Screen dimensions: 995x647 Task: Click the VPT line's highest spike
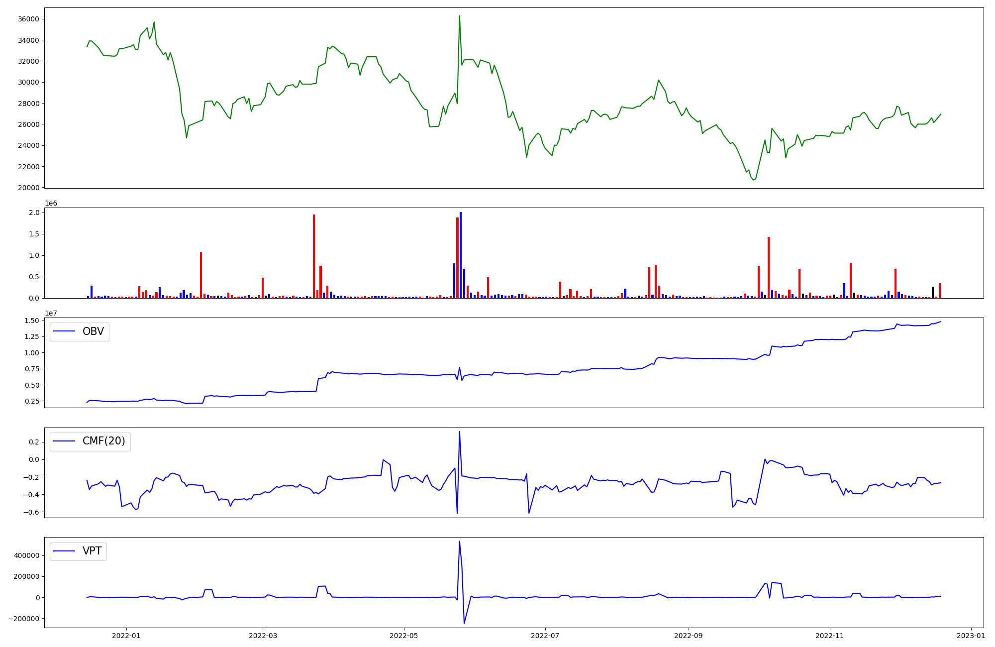459,541
